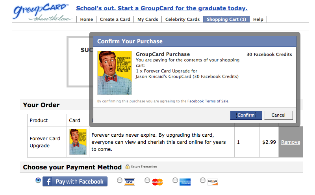This screenshot has height=195, width=315.
Task: Click the American Express card icon
Action: tap(185, 182)
